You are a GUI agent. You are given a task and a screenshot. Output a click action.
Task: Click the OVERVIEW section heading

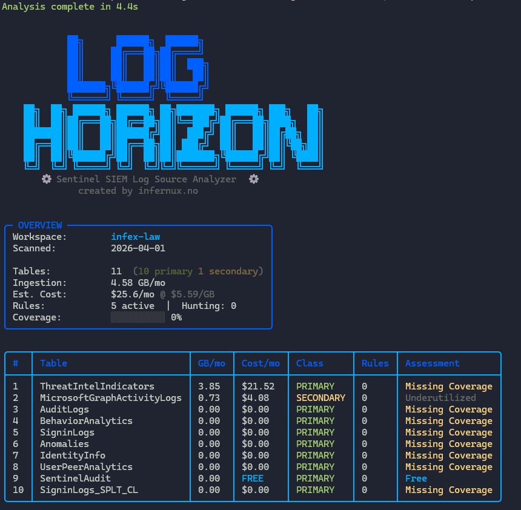pyautogui.click(x=40, y=225)
